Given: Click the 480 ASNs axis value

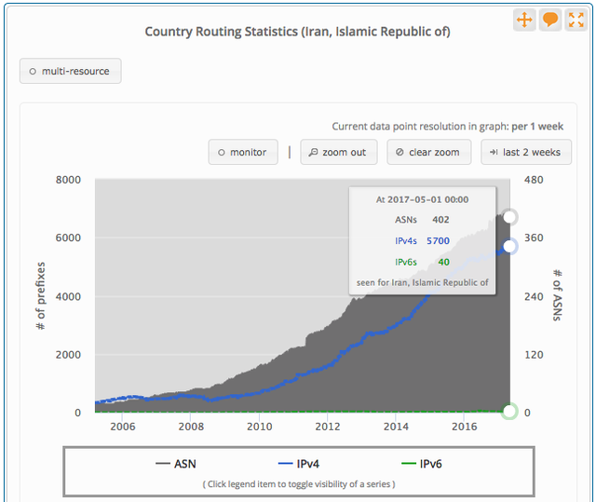Looking at the screenshot, I should (x=534, y=180).
